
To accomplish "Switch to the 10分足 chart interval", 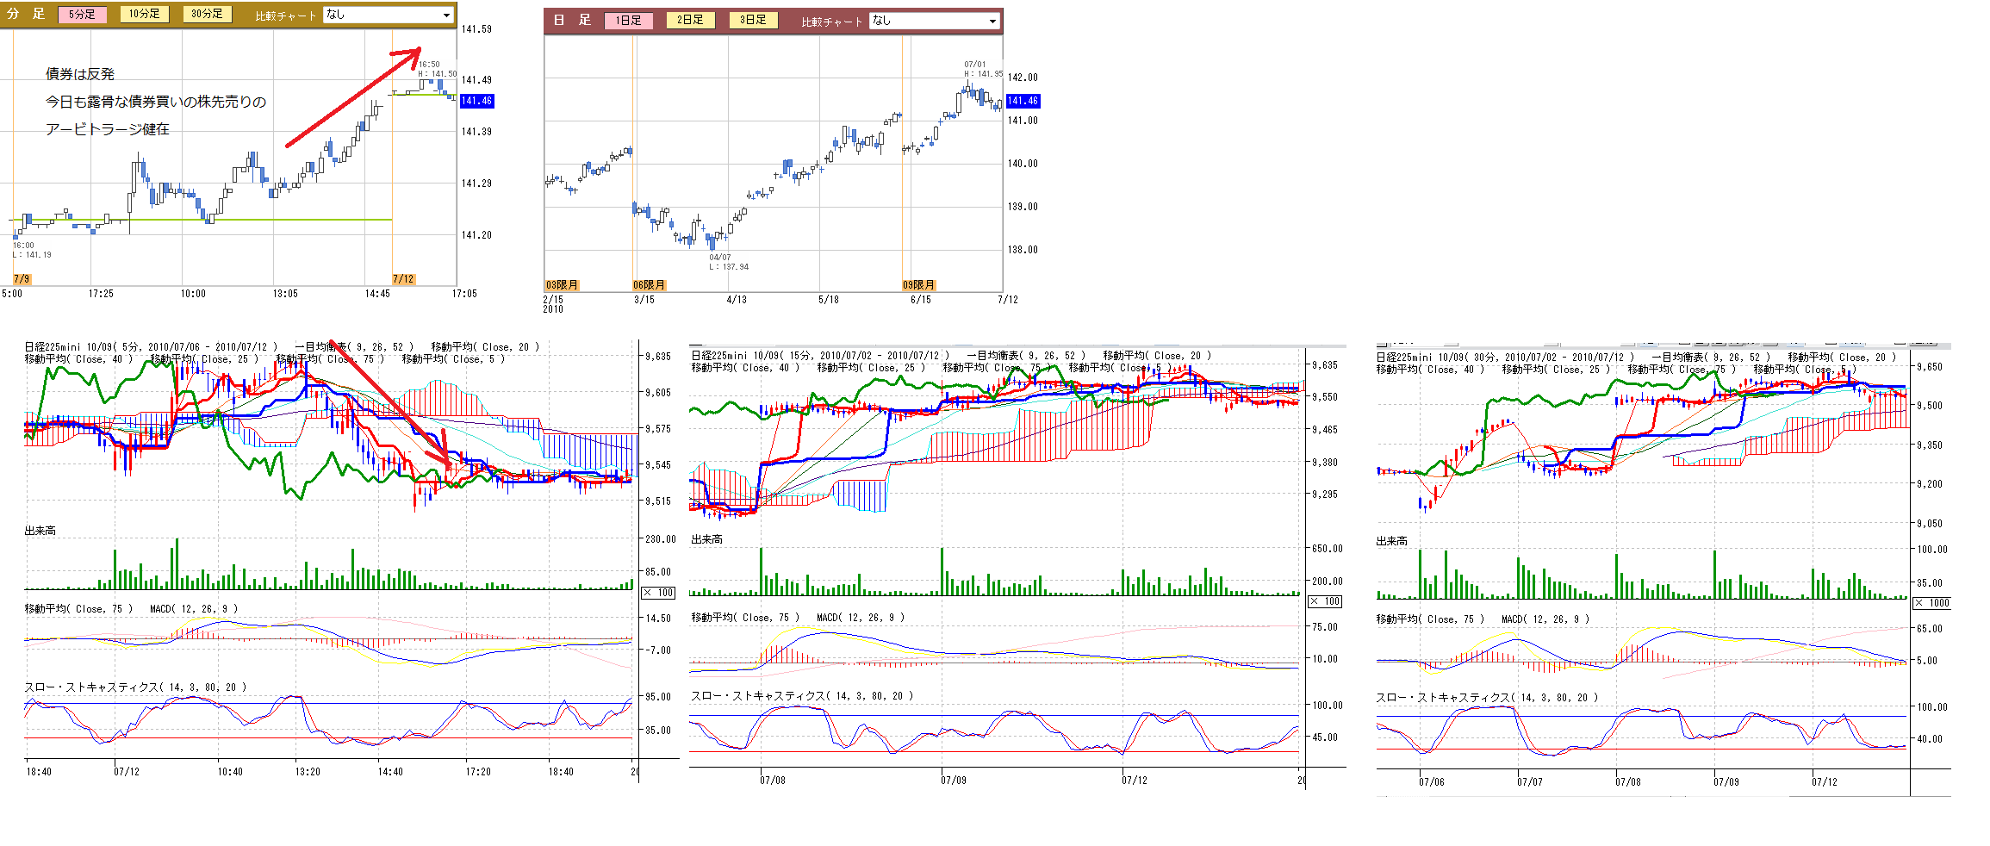I will pos(145,15).
